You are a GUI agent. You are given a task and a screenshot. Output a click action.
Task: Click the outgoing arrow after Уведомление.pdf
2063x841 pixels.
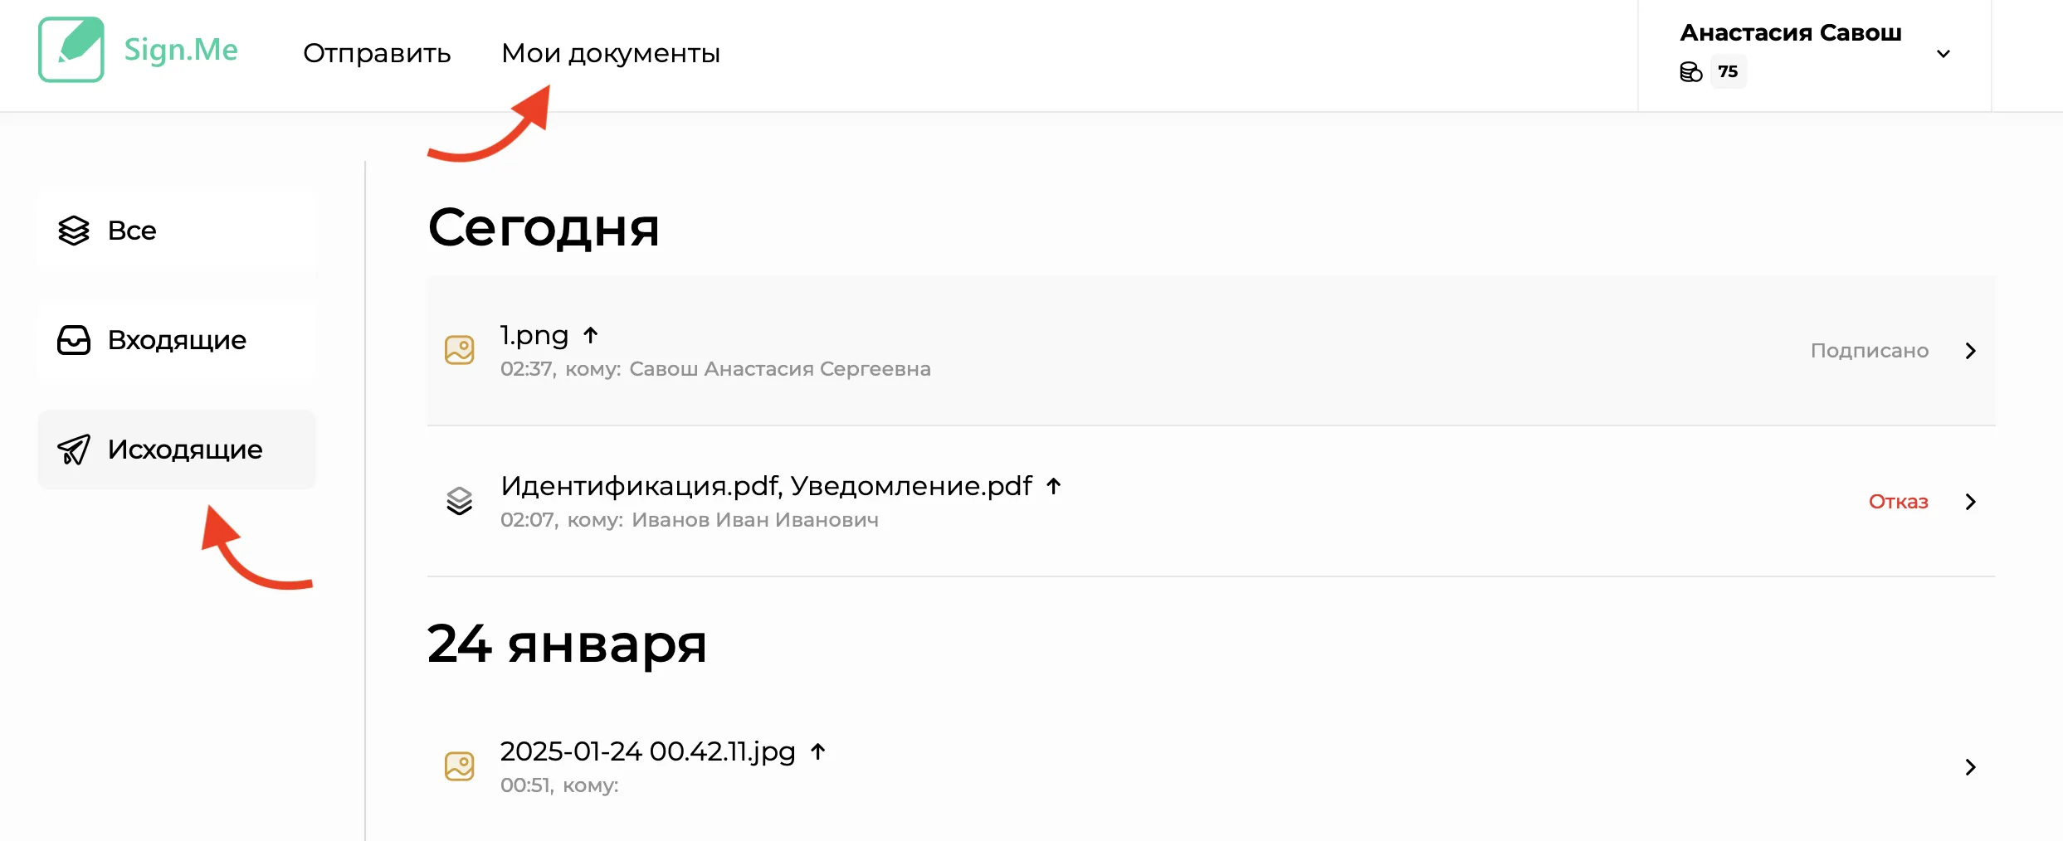coord(1054,486)
